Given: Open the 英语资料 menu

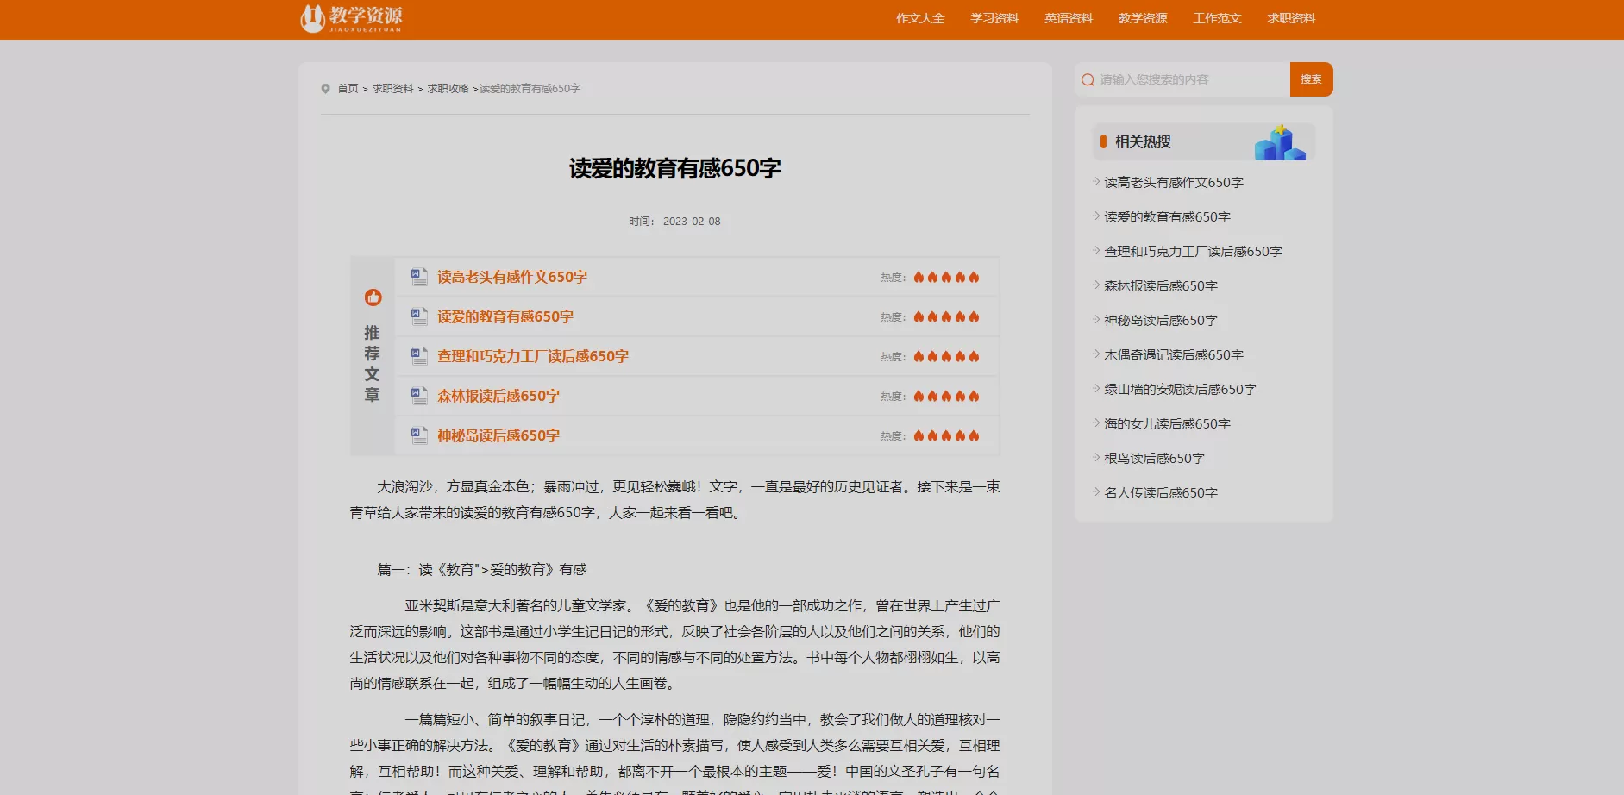Looking at the screenshot, I should click(1068, 17).
